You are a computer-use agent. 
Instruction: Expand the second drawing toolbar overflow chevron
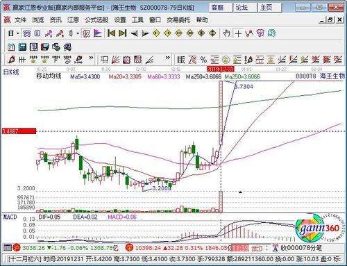pyautogui.click(x=168, y=58)
